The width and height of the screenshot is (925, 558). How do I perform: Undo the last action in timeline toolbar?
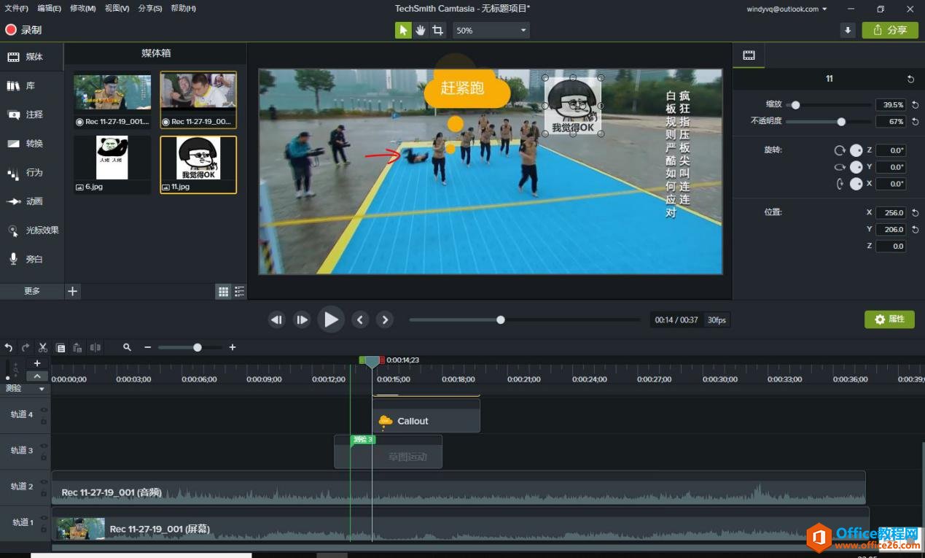9,348
